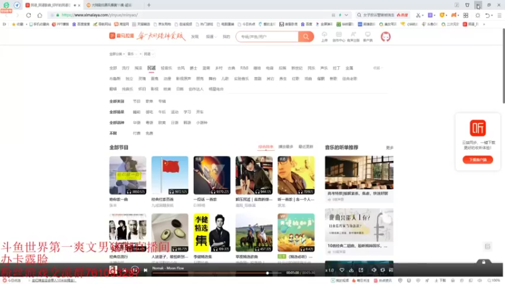Image resolution: width=505 pixels, height=284 pixels.
Task: Open the browser hamburger menu
Action: pos(499,15)
